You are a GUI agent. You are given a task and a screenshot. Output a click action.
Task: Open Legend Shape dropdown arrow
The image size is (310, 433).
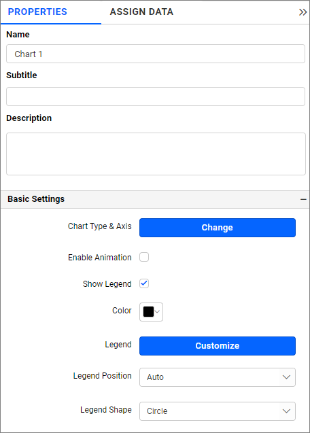(x=286, y=411)
